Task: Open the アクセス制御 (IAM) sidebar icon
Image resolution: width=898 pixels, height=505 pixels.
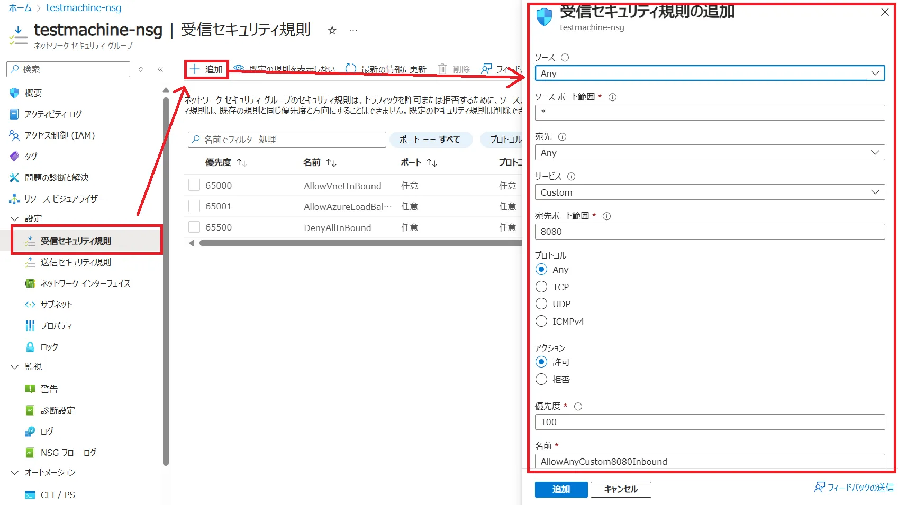Action: click(14, 135)
